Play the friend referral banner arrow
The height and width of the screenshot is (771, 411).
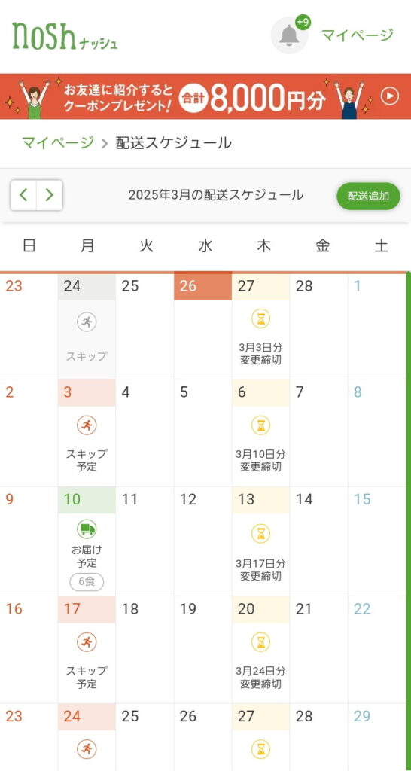tap(390, 96)
